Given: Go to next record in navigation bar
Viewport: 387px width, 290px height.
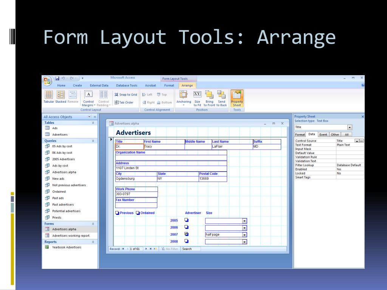Looking at the screenshot, I should [146, 249].
